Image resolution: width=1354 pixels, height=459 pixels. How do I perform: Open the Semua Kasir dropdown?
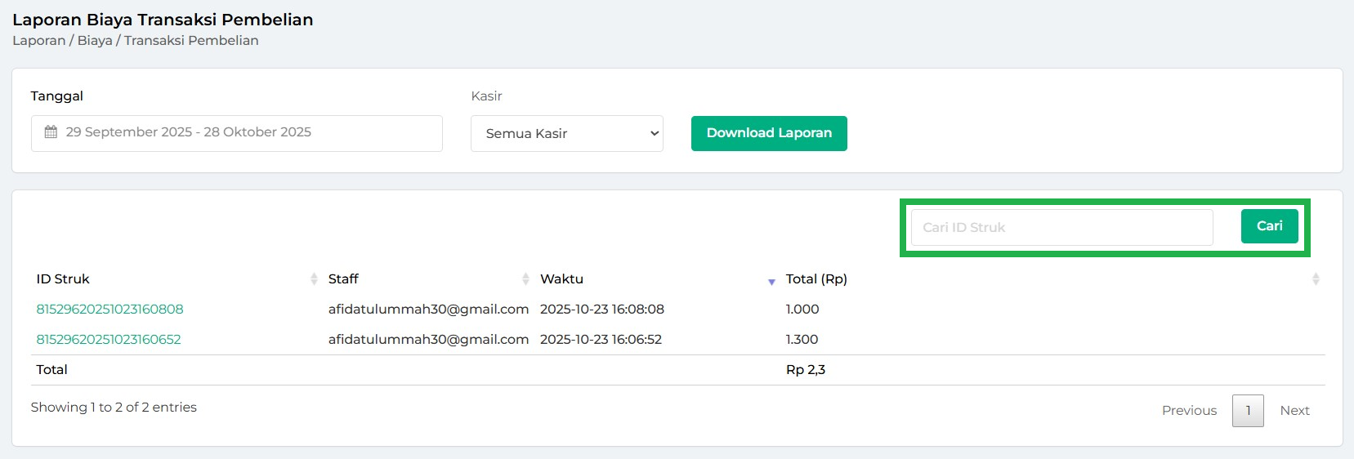566,133
